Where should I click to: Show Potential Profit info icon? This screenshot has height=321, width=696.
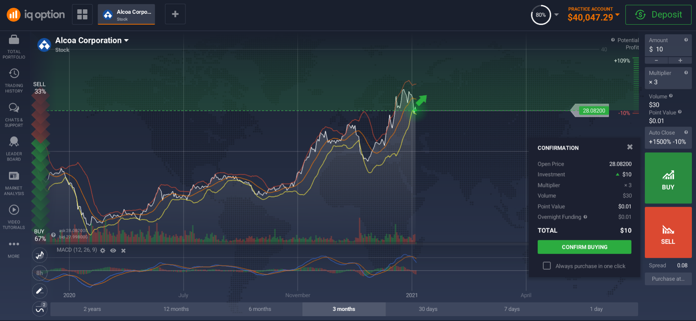613,40
